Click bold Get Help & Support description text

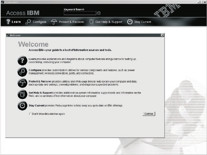coord(41,93)
